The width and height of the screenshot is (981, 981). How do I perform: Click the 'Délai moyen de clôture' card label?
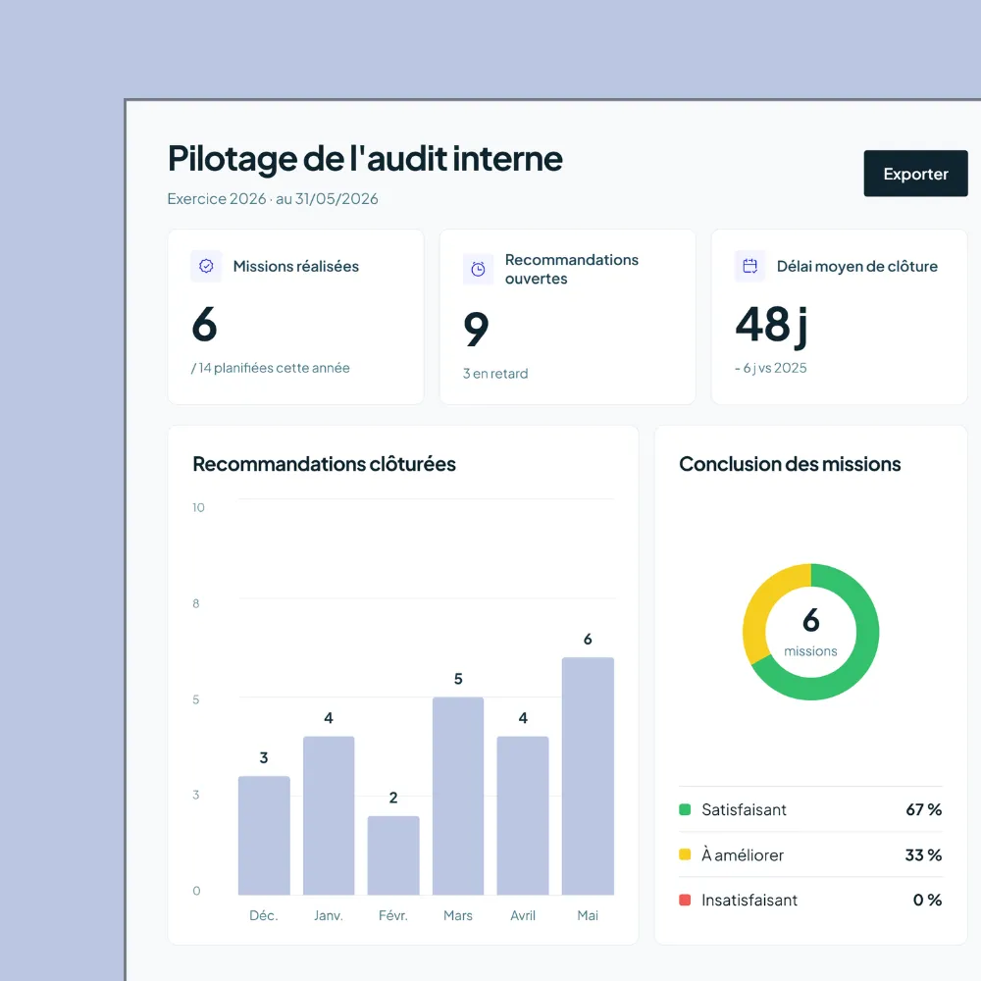(x=857, y=267)
